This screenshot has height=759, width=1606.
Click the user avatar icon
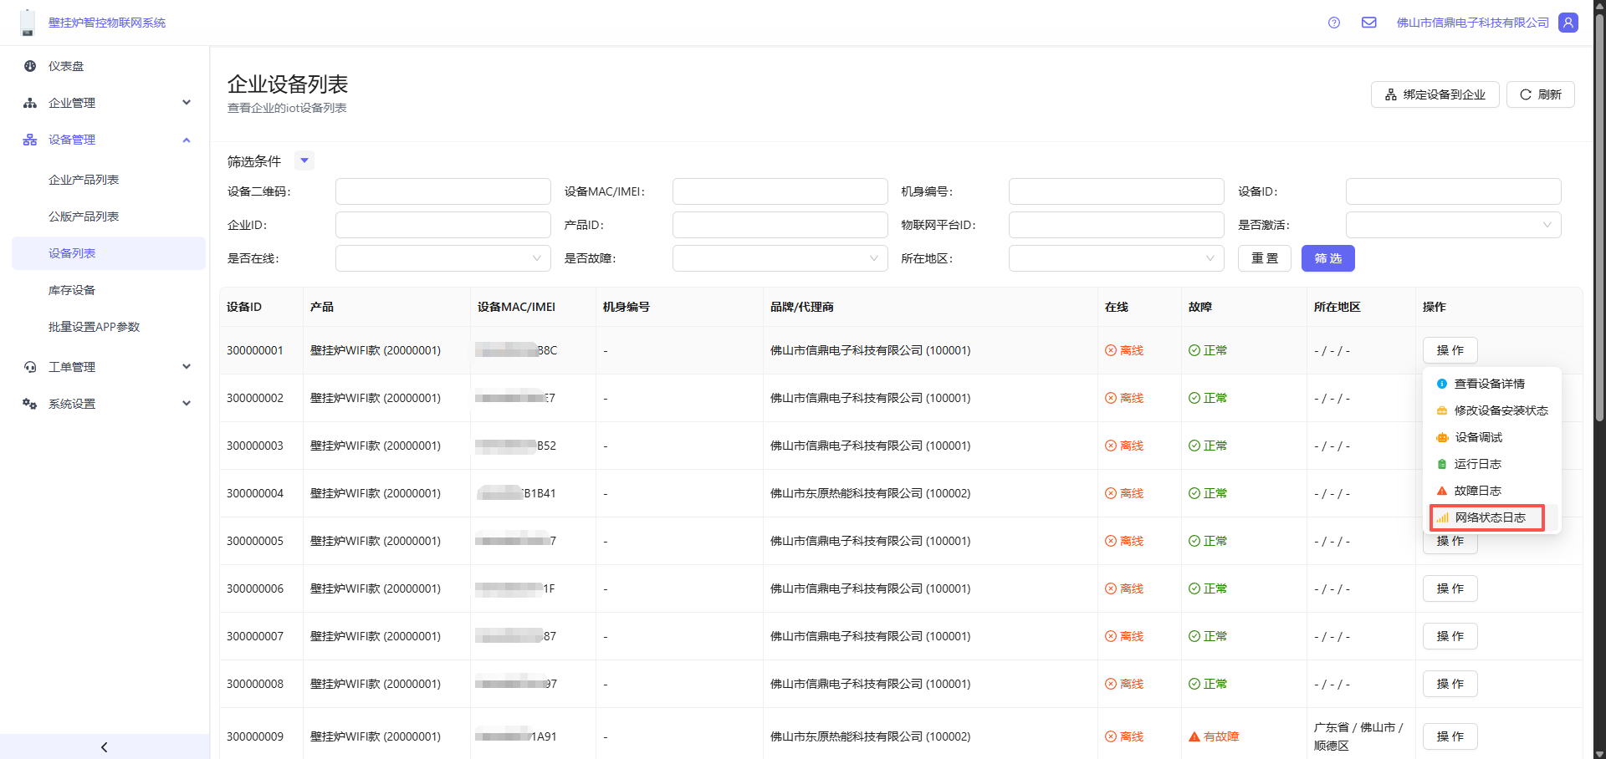pos(1568,23)
